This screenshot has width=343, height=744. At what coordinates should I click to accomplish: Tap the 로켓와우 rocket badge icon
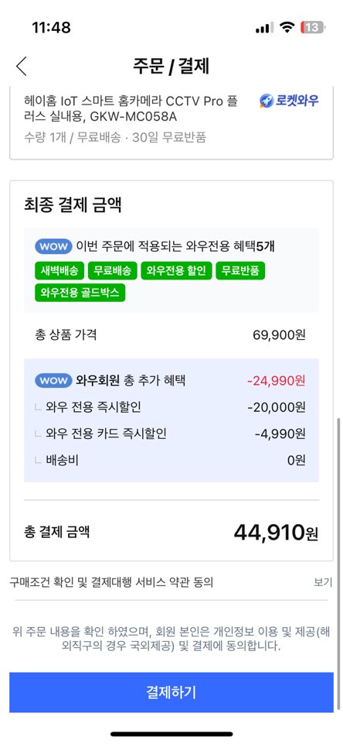point(267,101)
